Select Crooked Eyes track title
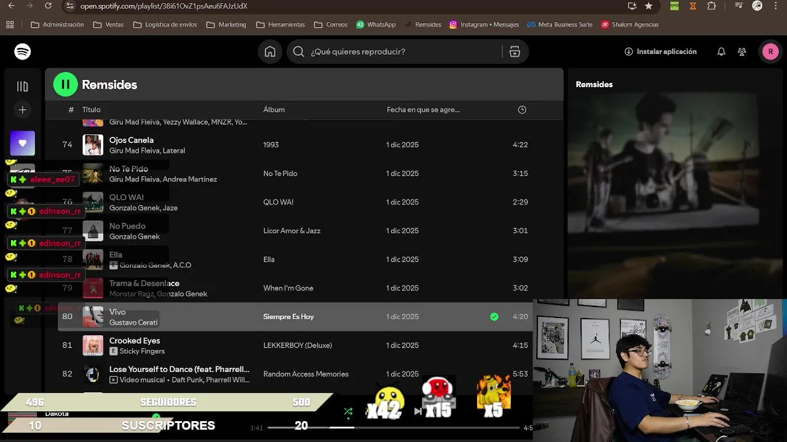The height and width of the screenshot is (442, 787). pyautogui.click(x=135, y=341)
